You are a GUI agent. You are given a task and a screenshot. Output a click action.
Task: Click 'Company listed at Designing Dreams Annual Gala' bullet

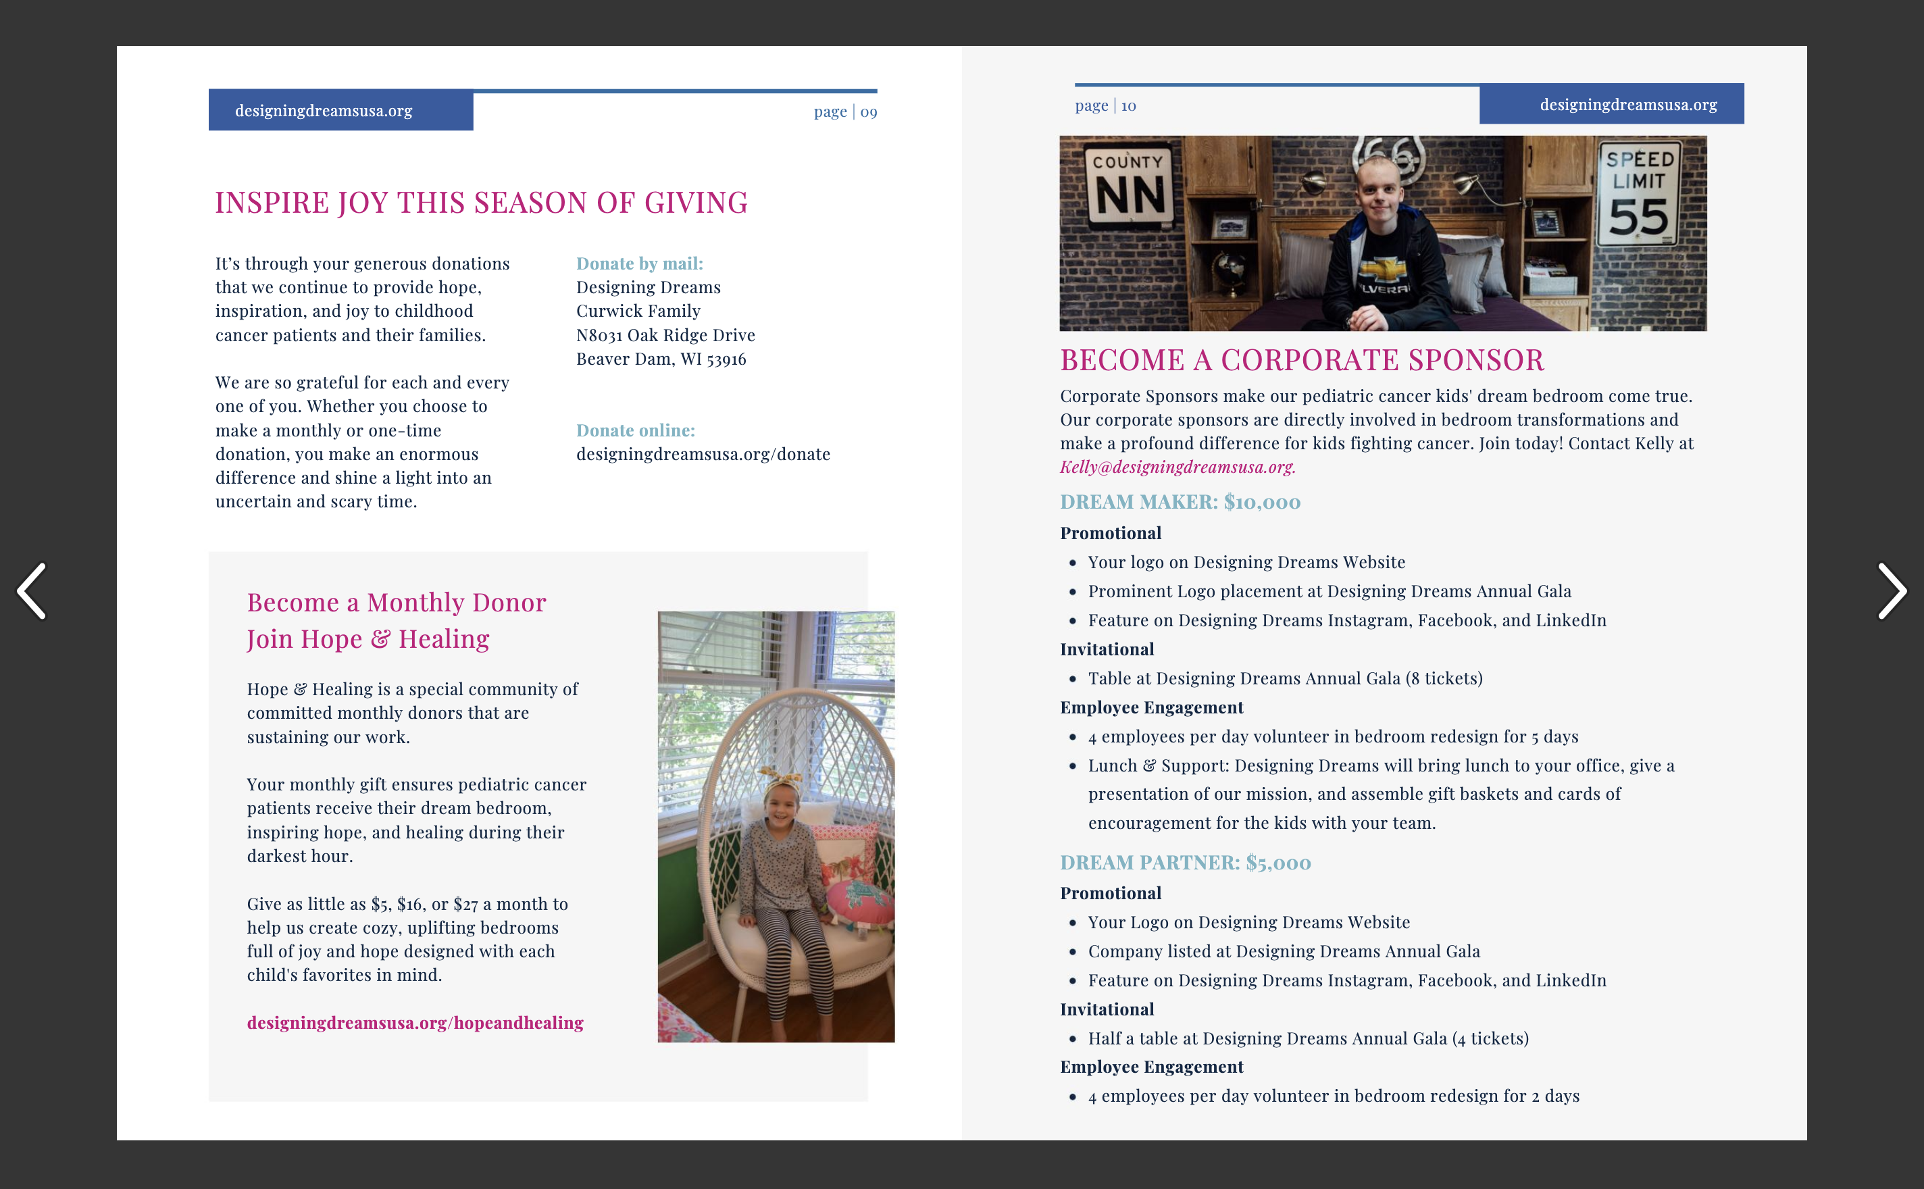point(1284,951)
